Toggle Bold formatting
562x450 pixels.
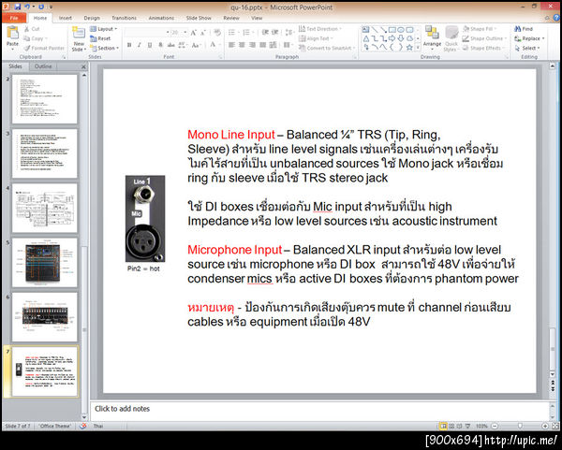point(129,45)
